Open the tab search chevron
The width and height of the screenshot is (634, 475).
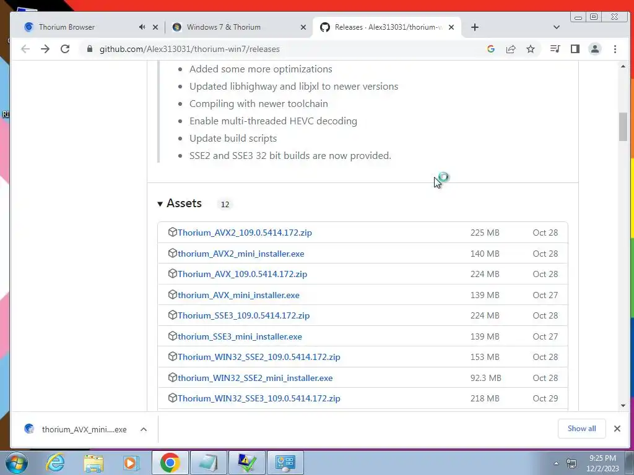[x=557, y=27]
